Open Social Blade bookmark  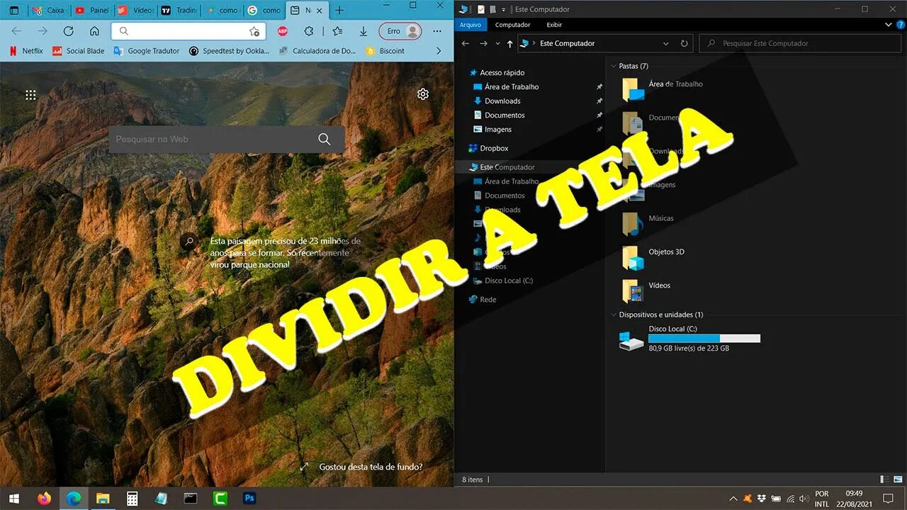79,51
